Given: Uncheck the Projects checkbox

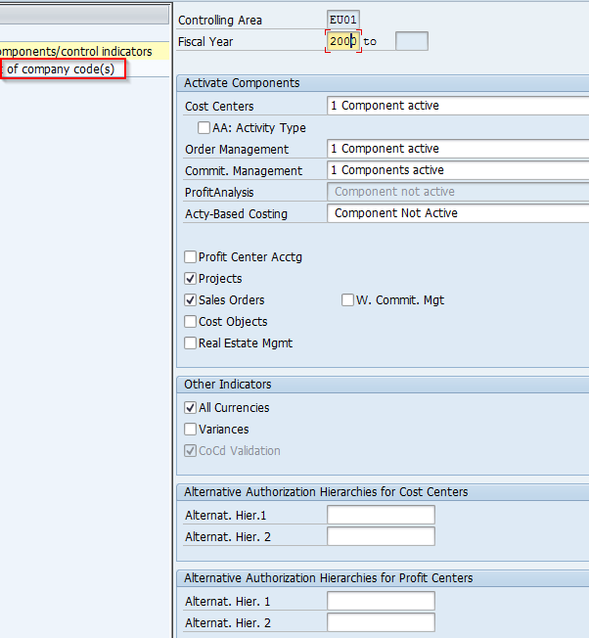Looking at the screenshot, I should pos(190,279).
